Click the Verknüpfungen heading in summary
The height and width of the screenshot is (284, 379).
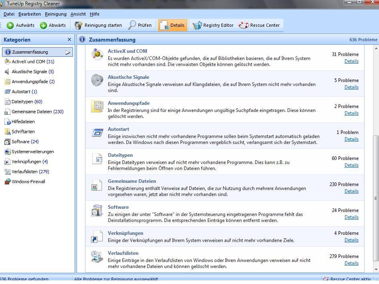click(x=126, y=233)
